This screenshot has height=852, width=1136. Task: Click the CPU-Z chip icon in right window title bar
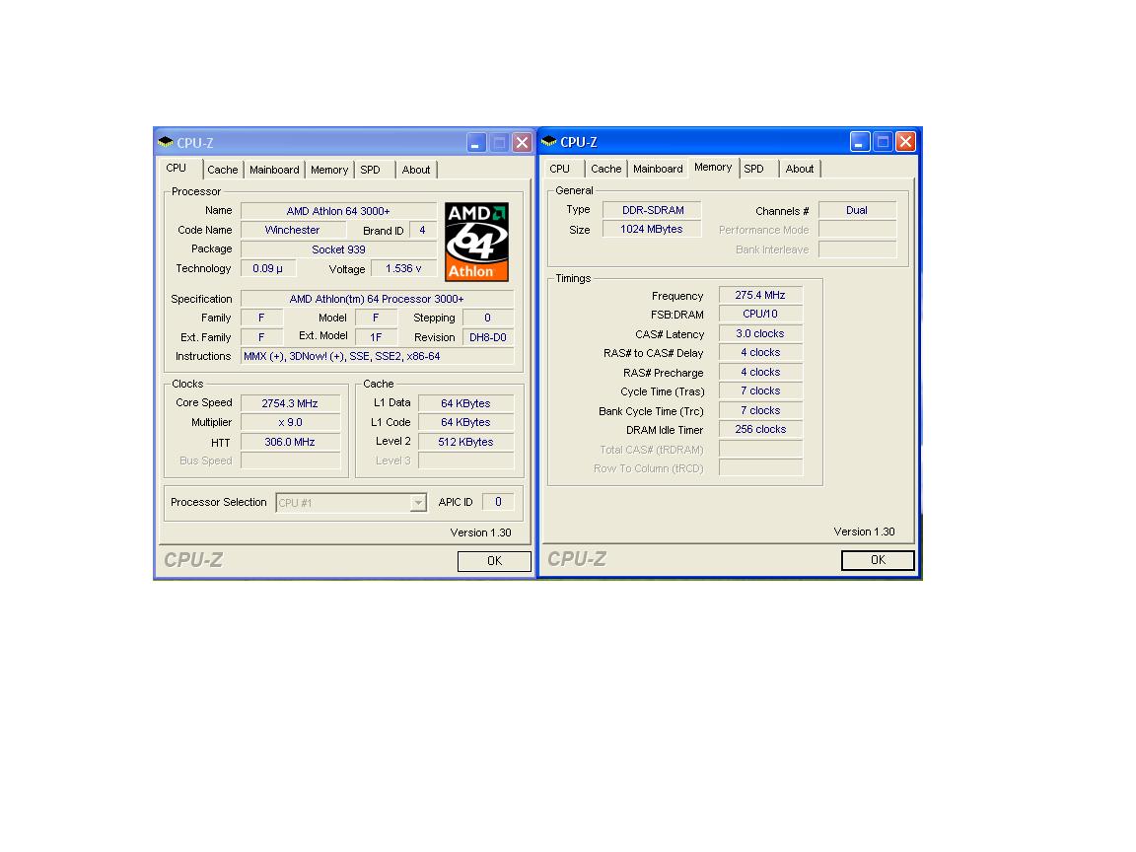pos(549,141)
